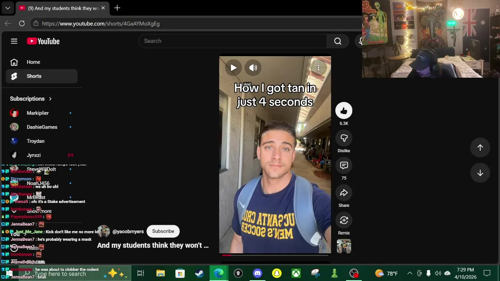Open the comments icon showing 75
This screenshot has width=500, height=281.
[x=344, y=165]
